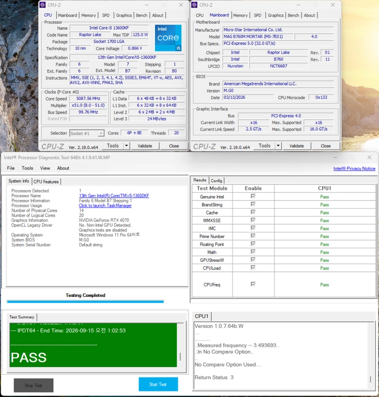Open SPD tab in right CPU-Z window

pos(258,15)
